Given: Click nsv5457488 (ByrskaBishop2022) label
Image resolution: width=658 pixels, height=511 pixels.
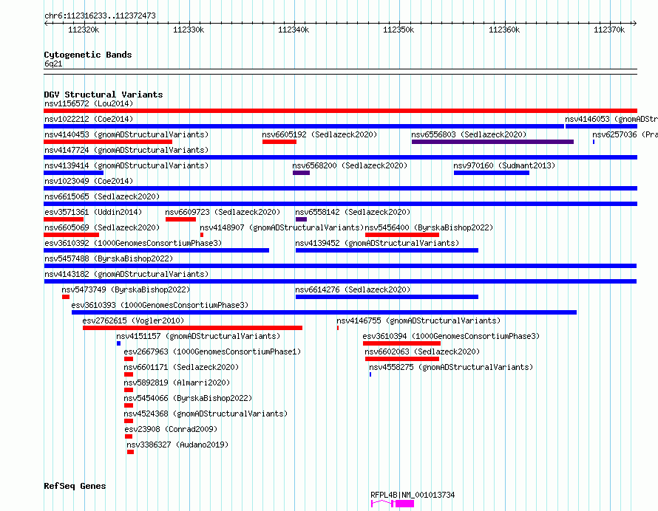Looking at the screenshot, I should pyautogui.click(x=109, y=258).
